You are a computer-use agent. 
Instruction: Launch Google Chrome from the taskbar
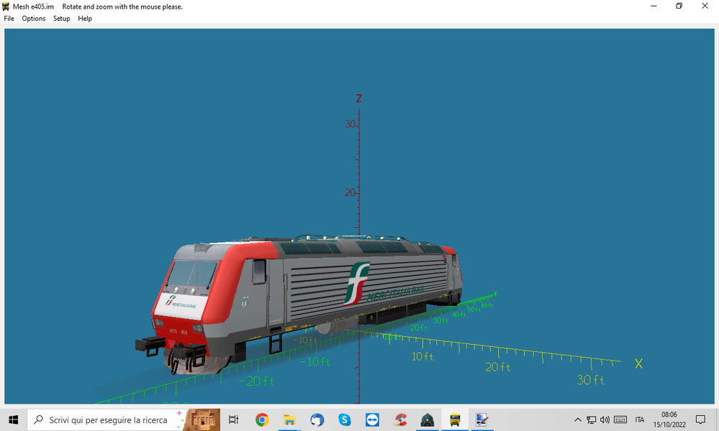pos(262,420)
